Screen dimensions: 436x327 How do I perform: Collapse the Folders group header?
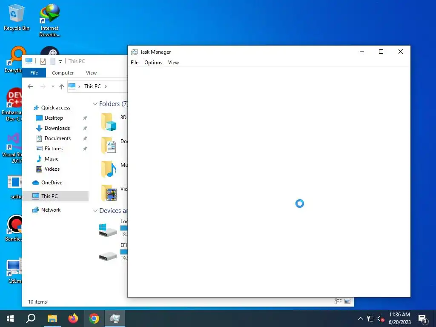pos(95,104)
